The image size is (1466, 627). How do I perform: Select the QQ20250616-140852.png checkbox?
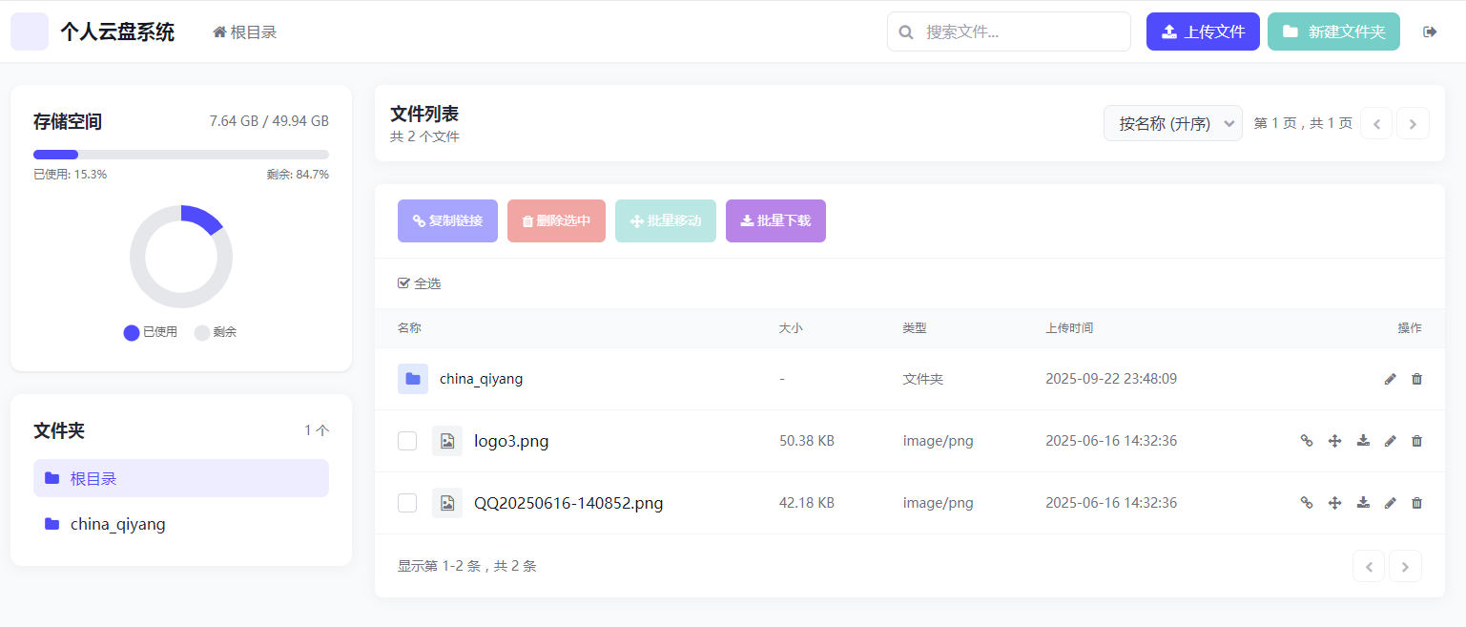pos(407,503)
